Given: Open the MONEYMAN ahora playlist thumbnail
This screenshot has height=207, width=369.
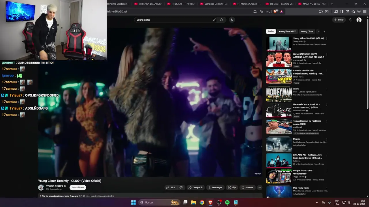Looking at the screenshot, I should point(279,94).
